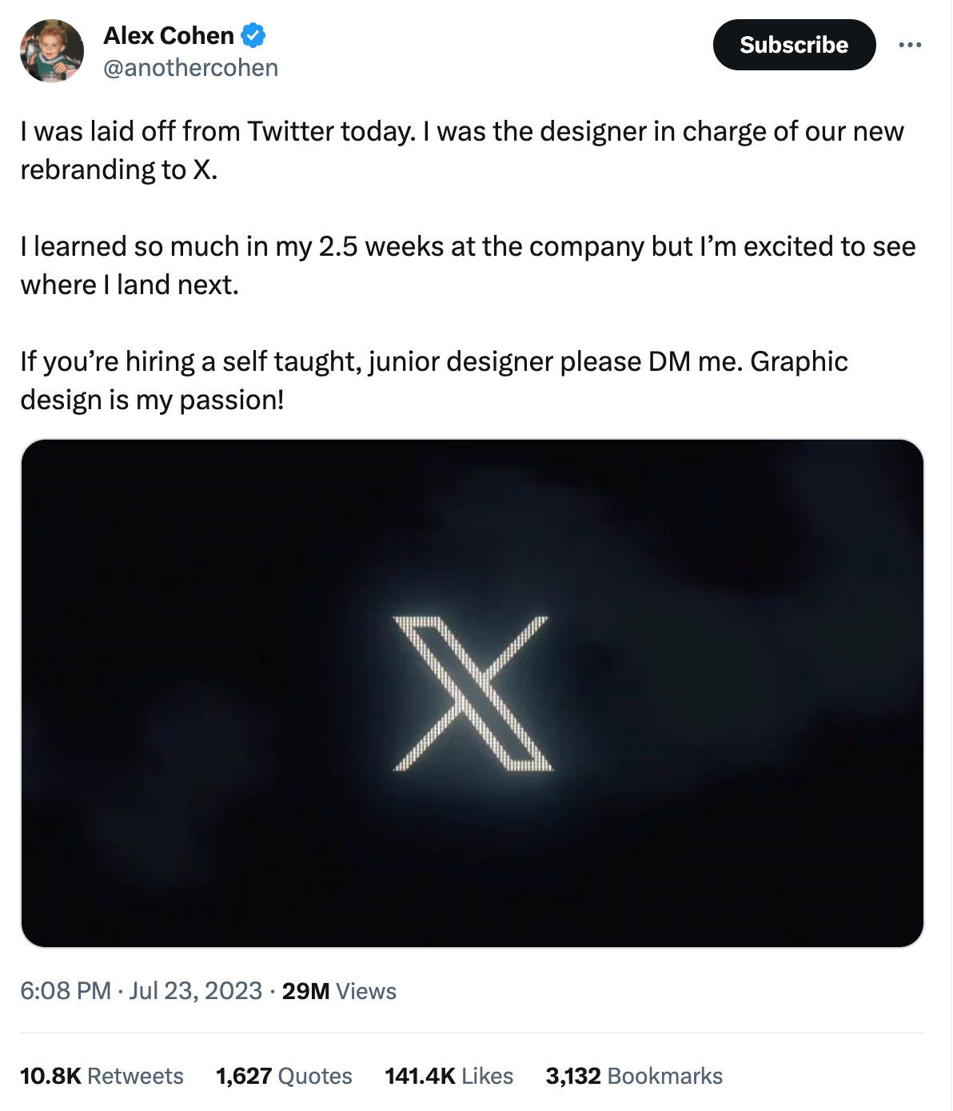Click the blue verified badge
The width and height of the screenshot is (953, 1111).
pos(253,36)
